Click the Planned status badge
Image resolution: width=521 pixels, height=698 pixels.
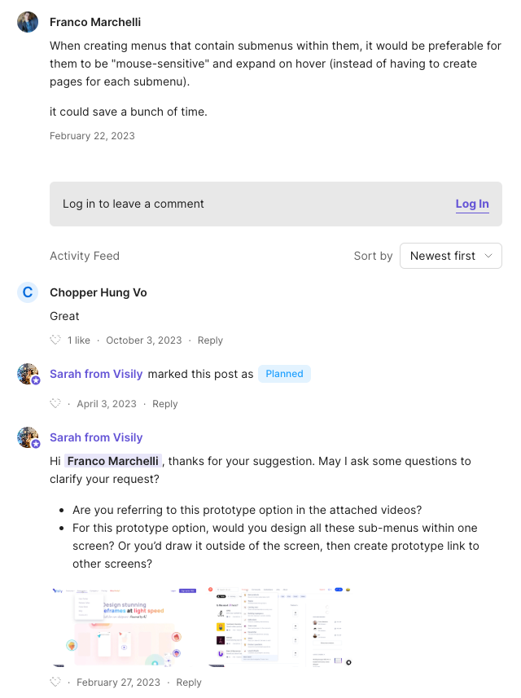tap(284, 374)
